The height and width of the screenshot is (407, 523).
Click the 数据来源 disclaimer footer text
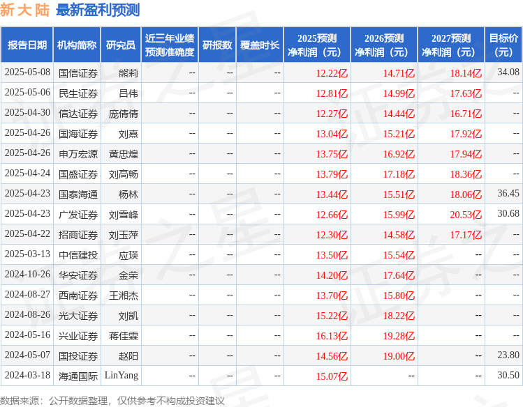(112, 401)
